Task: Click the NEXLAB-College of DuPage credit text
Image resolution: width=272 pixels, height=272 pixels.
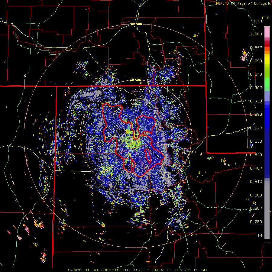Action: pos(244,3)
